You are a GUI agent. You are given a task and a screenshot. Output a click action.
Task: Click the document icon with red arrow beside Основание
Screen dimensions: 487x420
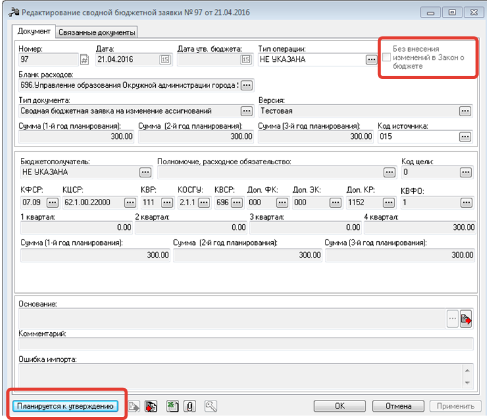tap(466, 319)
